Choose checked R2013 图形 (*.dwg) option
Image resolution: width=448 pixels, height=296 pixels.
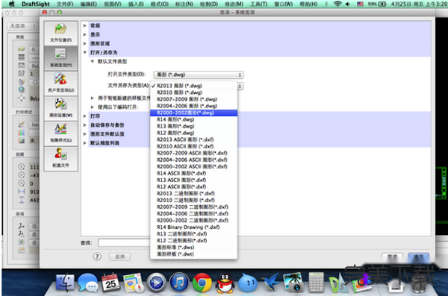tap(193, 86)
